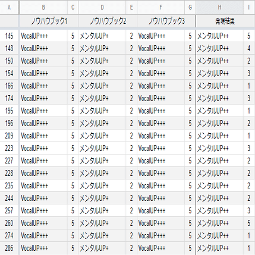Screen dimensions: 255x255
Task: Select column A header
Action: pos(9,7)
